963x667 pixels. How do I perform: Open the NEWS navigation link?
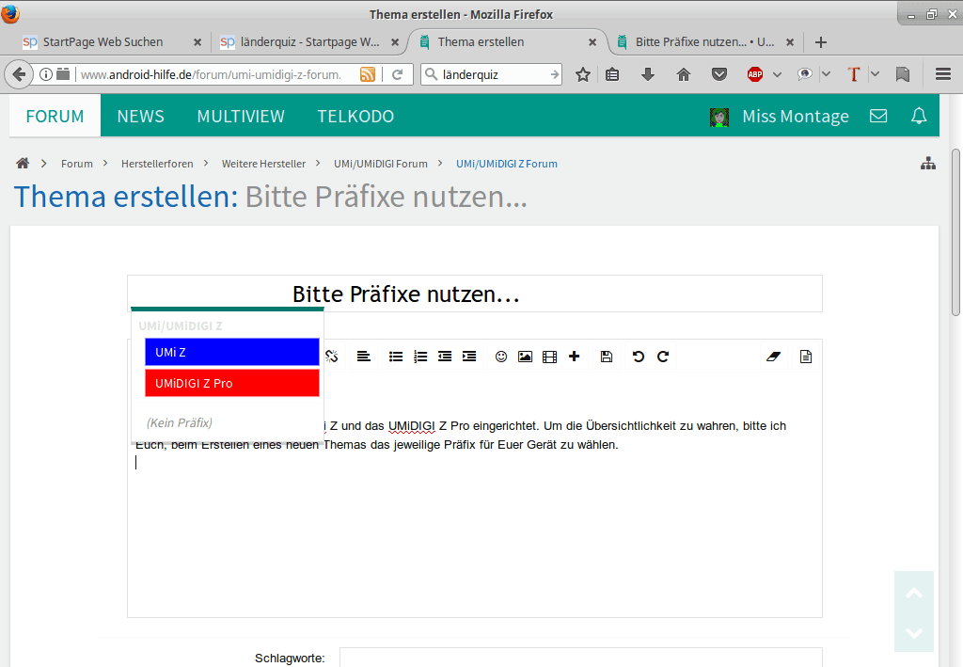point(140,117)
